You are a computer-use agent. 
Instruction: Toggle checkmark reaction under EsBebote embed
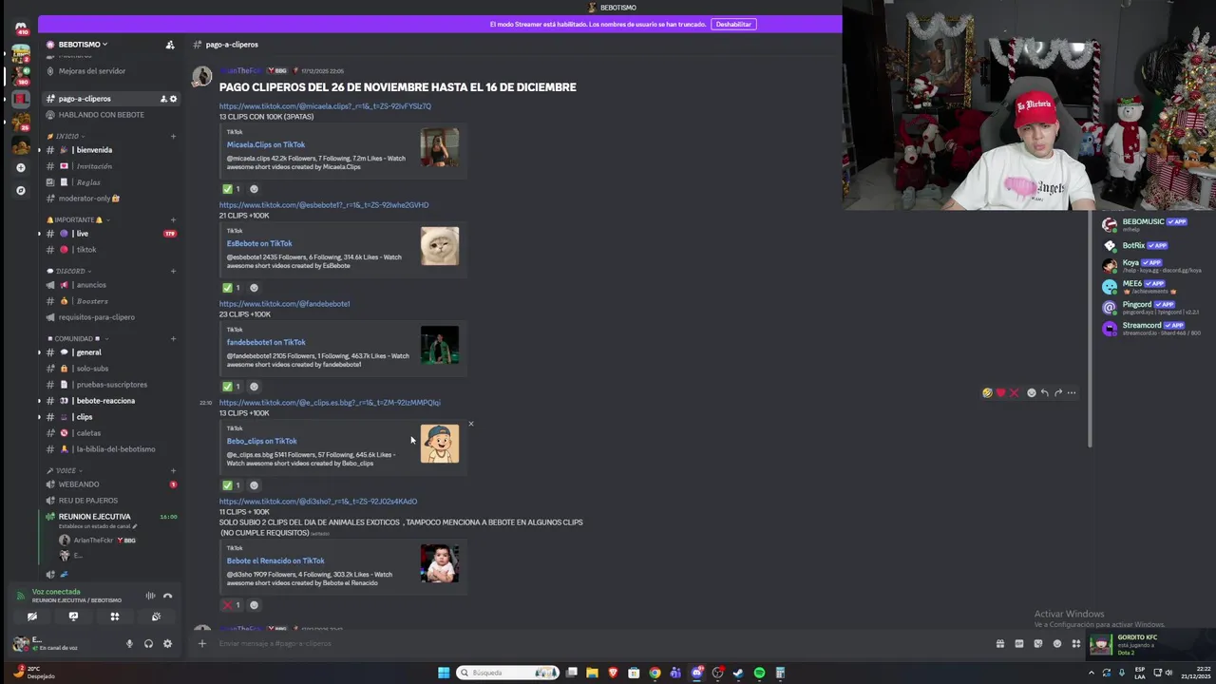tap(232, 288)
